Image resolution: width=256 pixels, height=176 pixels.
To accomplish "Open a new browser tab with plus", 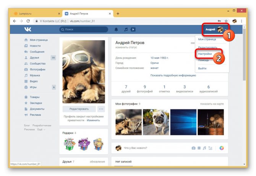I will tap(118, 14).
